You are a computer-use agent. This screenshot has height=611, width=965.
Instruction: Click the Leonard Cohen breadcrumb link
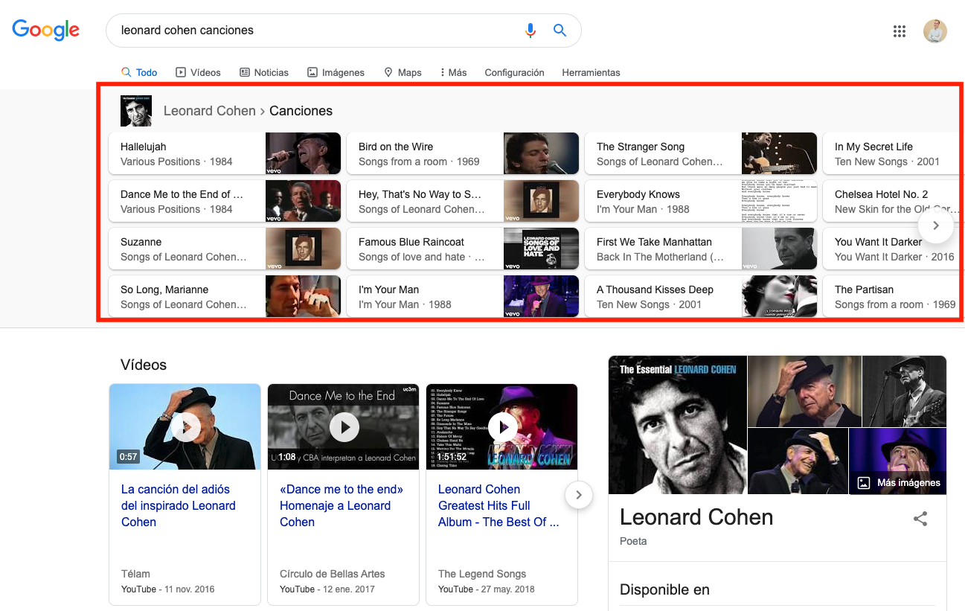point(209,111)
